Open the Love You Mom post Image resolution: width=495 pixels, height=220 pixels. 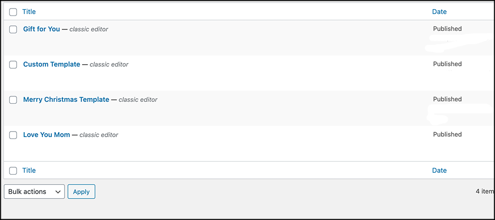click(46, 135)
